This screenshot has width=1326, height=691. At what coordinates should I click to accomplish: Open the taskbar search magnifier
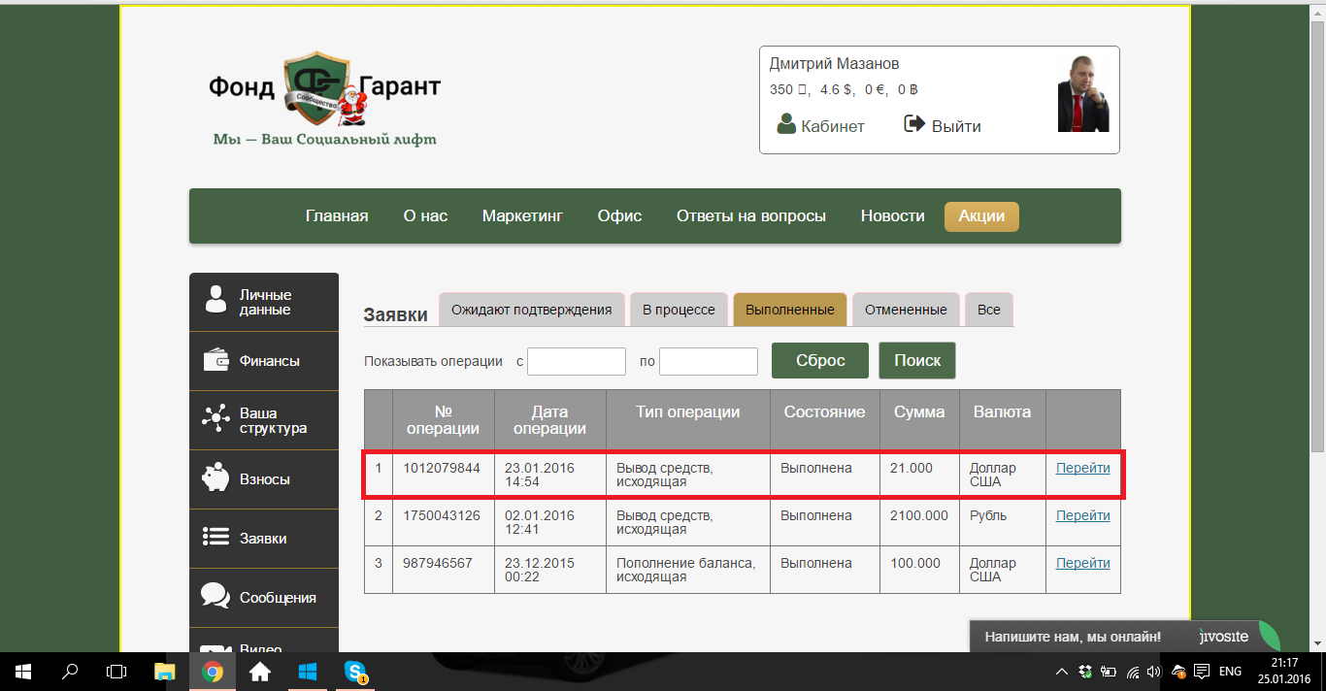click(70, 672)
